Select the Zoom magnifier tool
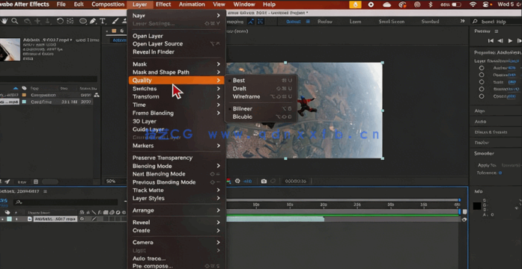522x269 pixels. pos(15,21)
